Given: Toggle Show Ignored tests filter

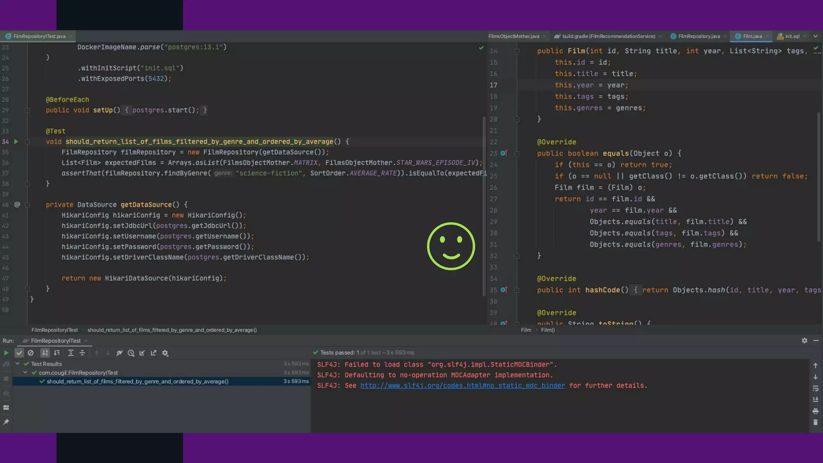Looking at the screenshot, I should tap(31, 353).
